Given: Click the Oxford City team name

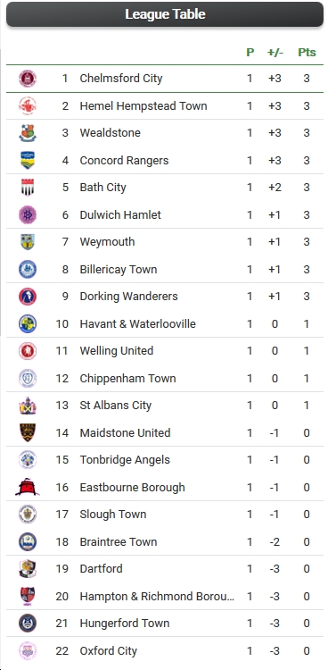Looking at the screenshot, I should click(109, 650).
